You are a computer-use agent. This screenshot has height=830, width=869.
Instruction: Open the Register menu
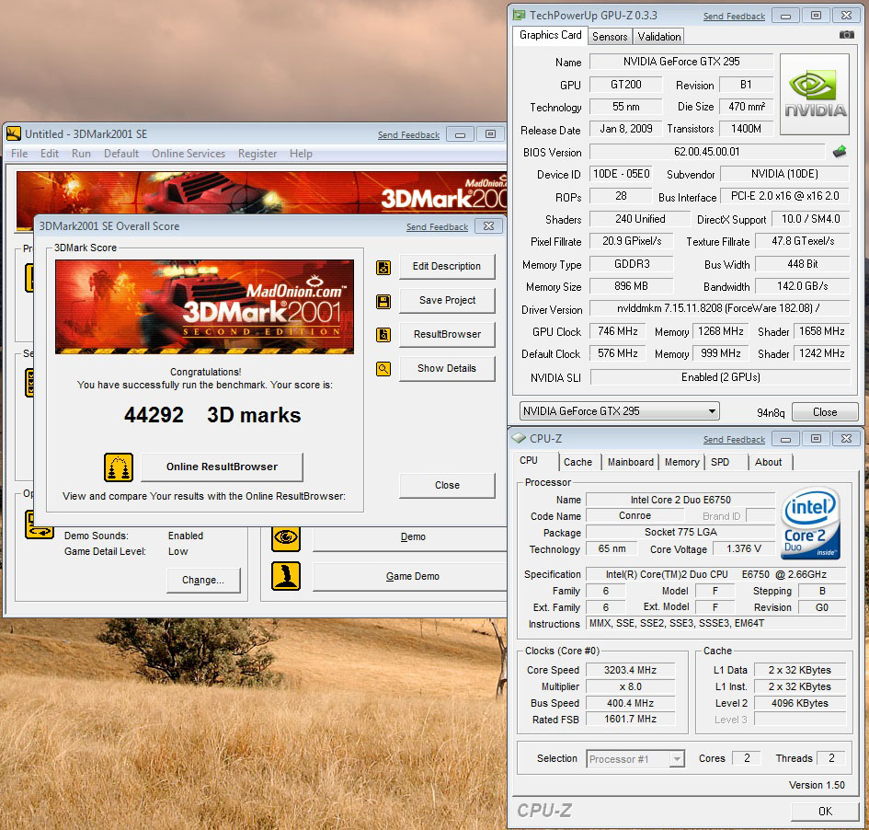257,154
